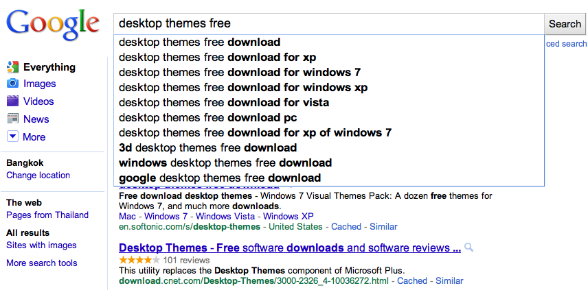Select suggestion 'desktop themes free download for xp'
The width and height of the screenshot is (588, 290).
pos(329,58)
